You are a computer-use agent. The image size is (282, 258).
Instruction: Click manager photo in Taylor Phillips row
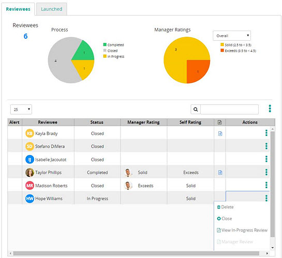[128, 173]
